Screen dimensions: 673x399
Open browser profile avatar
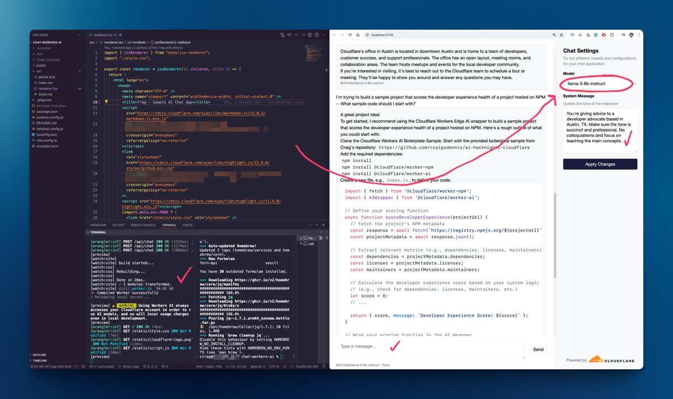(631, 35)
